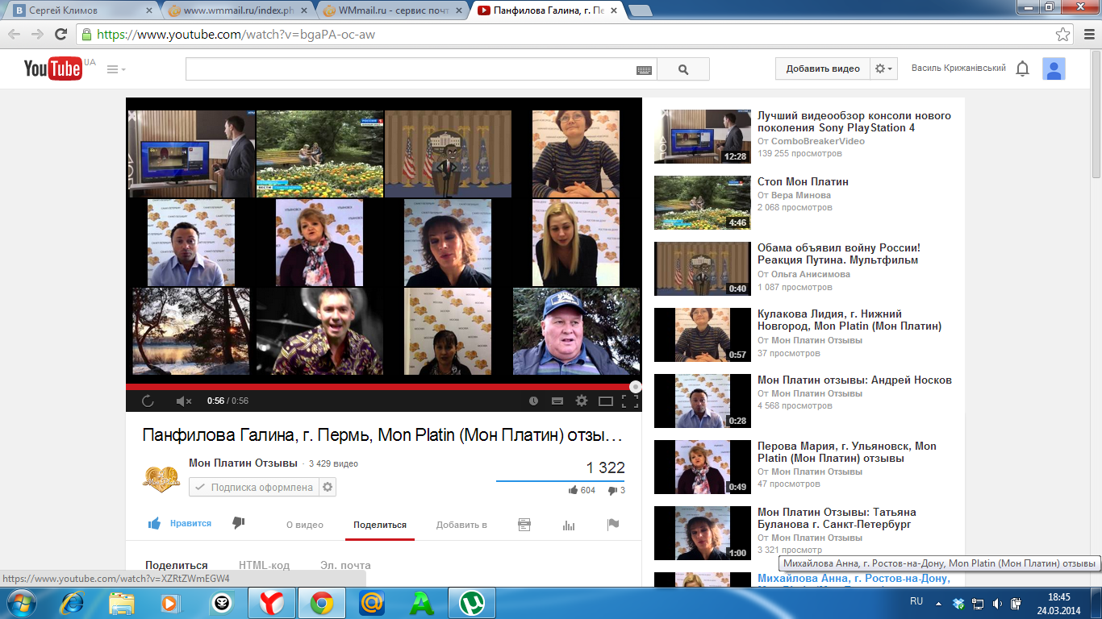Click the end-screen tile of man in cap

[577, 331]
